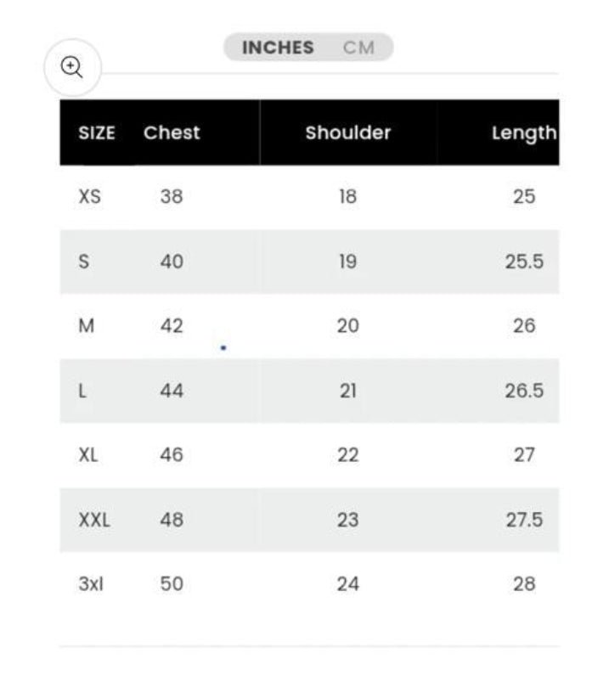Image resolution: width=609 pixels, height=676 pixels.
Task: Click shoulder value 24 for 3xl
Action: pos(348,584)
